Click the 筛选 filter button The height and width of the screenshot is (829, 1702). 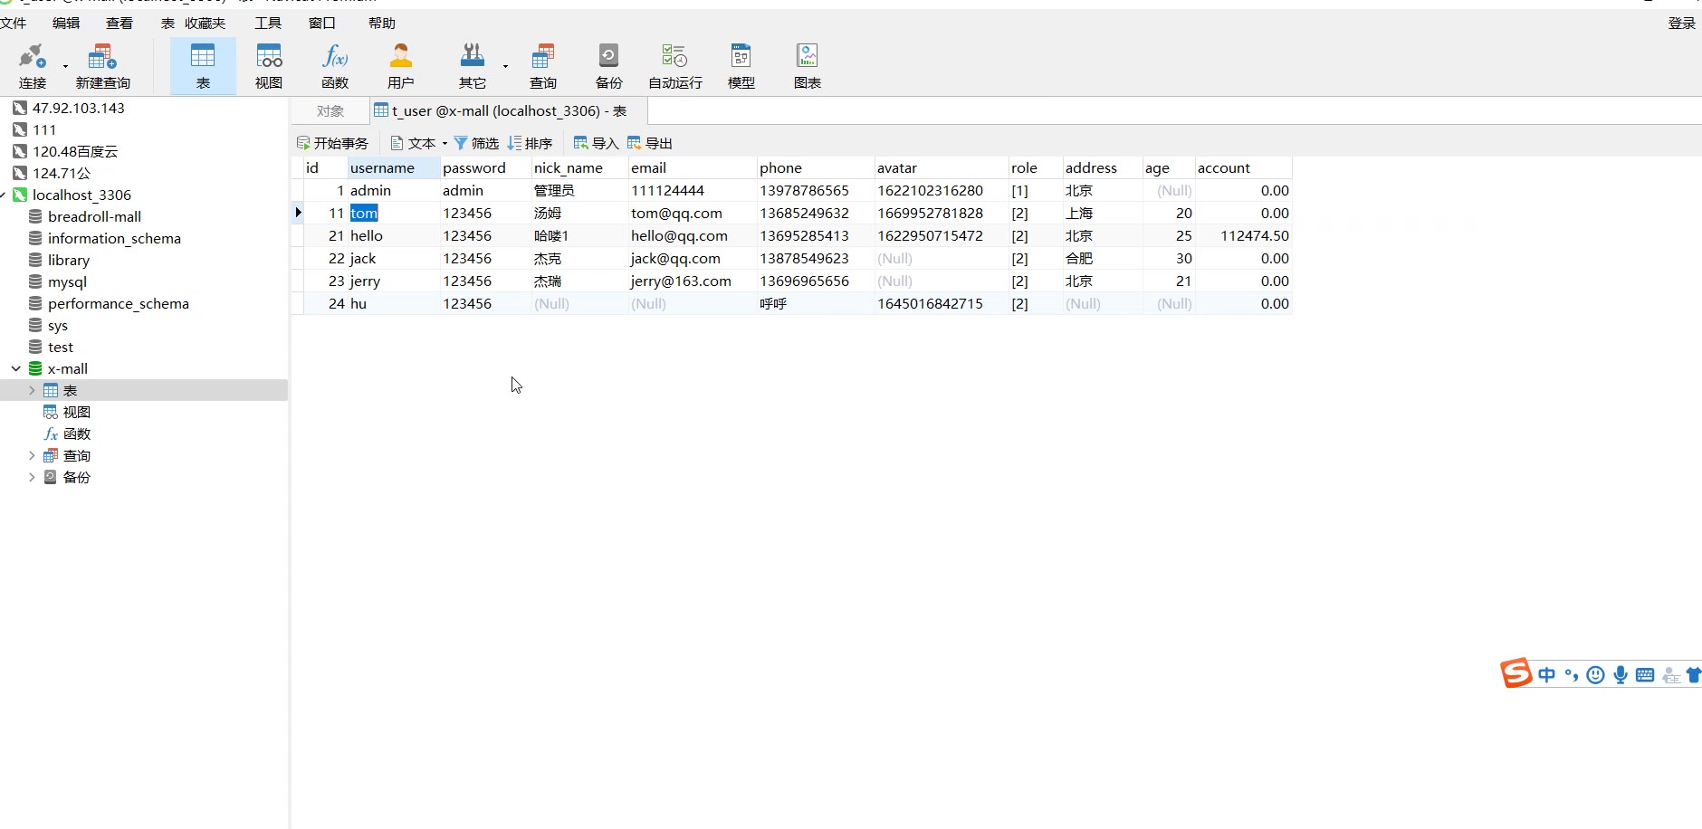(476, 143)
